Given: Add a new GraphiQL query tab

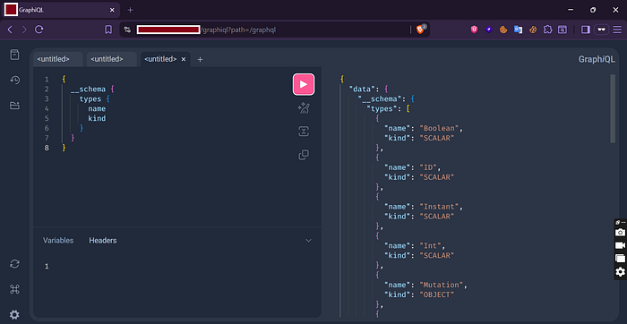Looking at the screenshot, I should pyautogui.click(x=201, y=60).
